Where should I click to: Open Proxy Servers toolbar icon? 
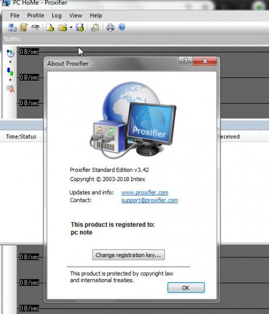[x=12, y=27]
